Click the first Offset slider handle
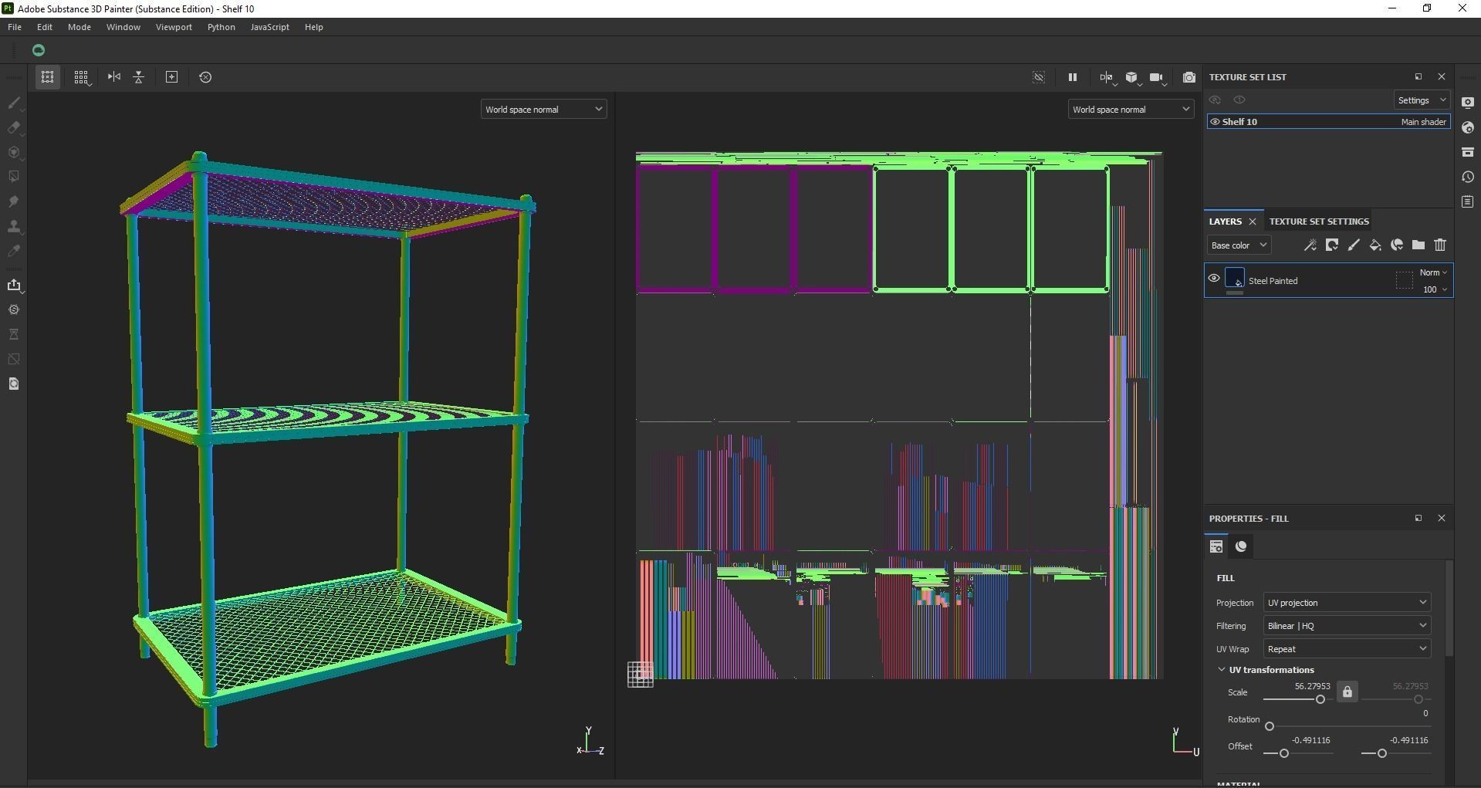Image resolution: width=1481 pixels, height=788 pixels. tap(1284, 753)
